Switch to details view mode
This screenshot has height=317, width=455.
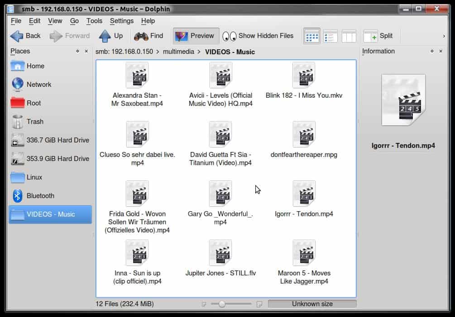(330, 36)
